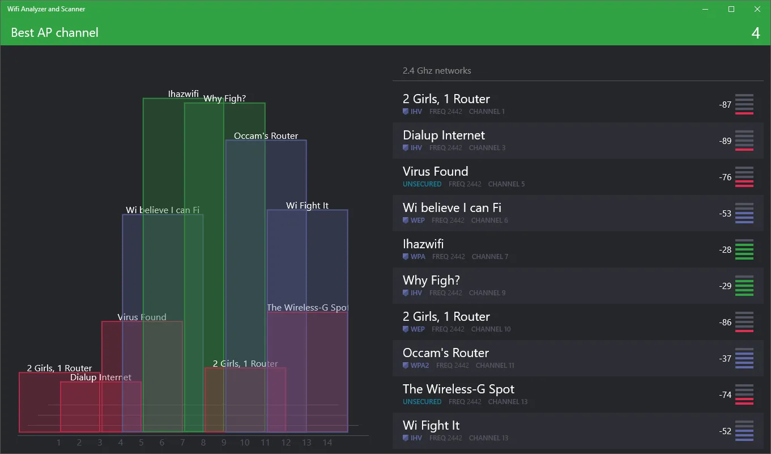This screenshot has width=771, height=454.
Task: Click UNSECURED label under The Wireless-G Spot
Action: 422,402
